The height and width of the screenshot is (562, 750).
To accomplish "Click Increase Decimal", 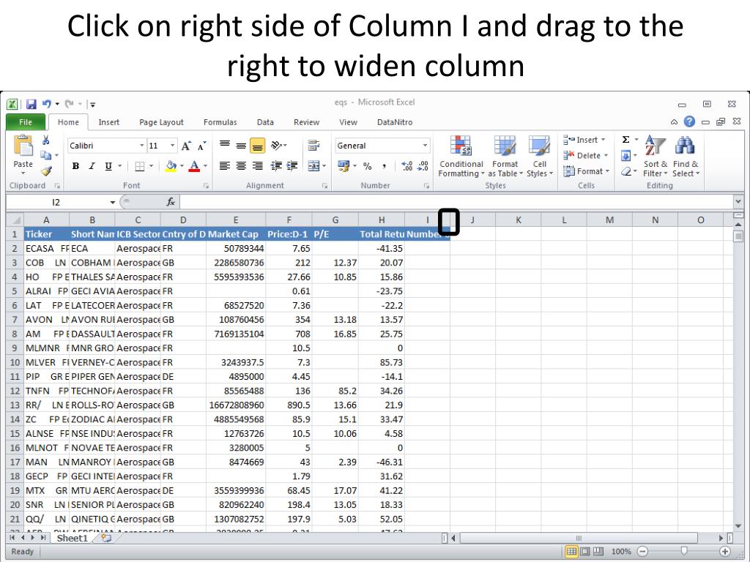I will click(x=407, y=166).
